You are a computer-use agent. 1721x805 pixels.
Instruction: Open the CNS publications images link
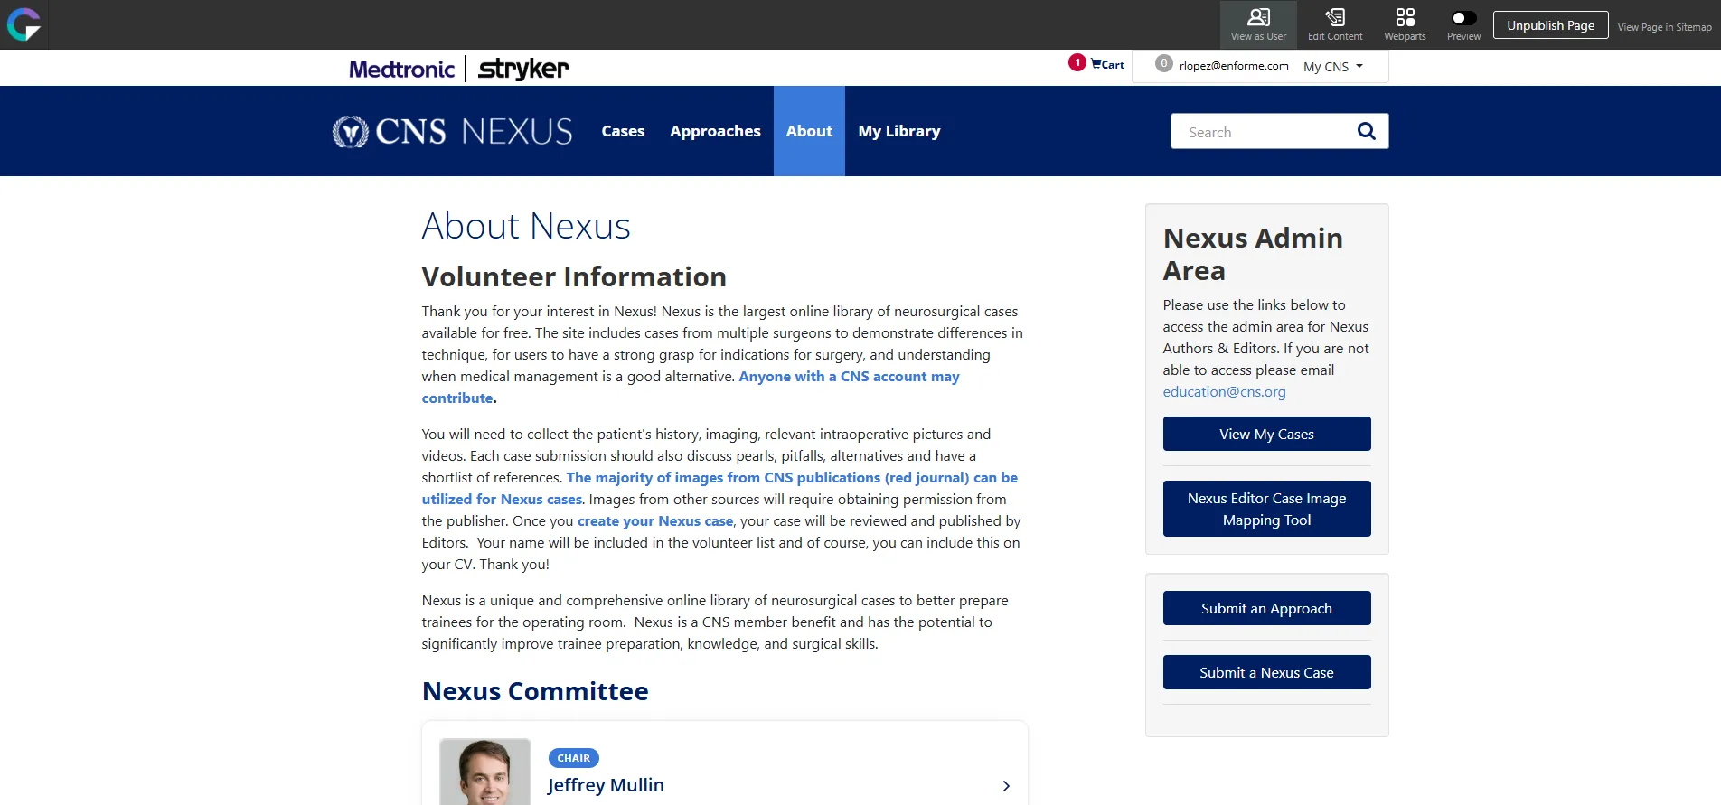(x=719, y=489)
